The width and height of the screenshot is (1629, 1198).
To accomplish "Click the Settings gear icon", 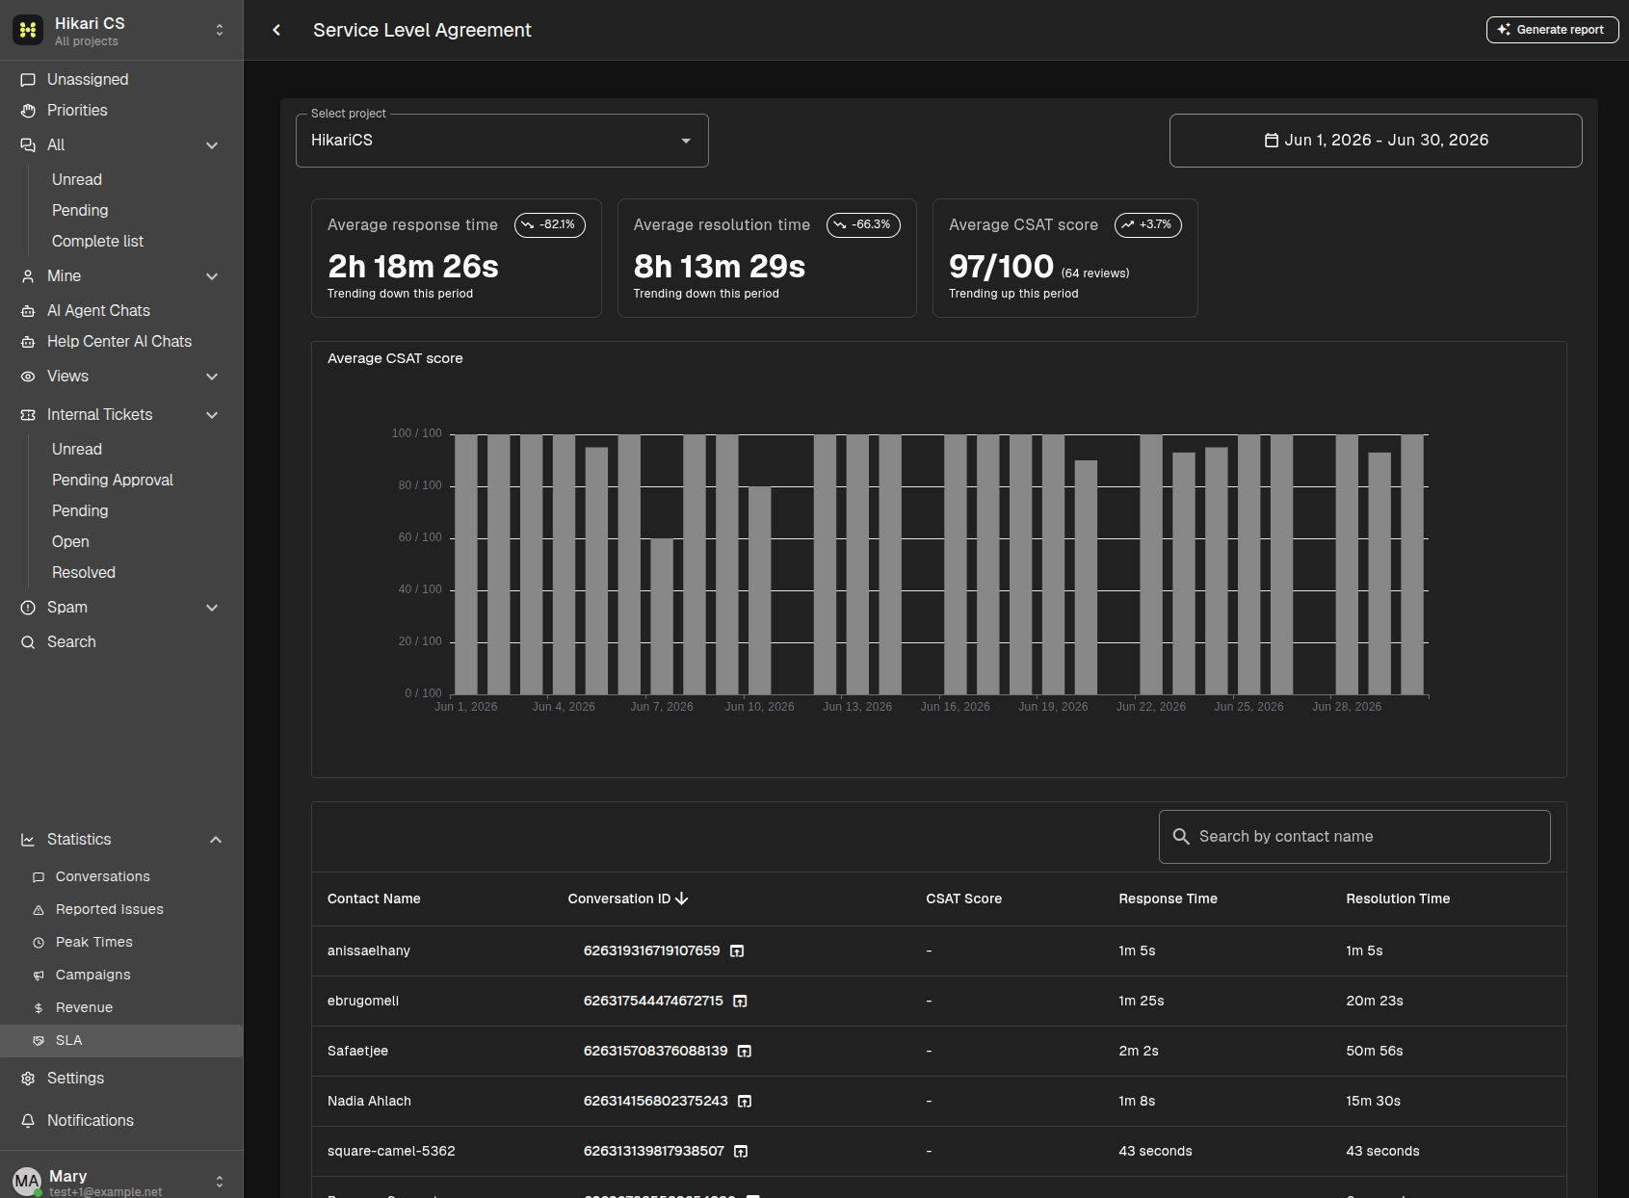I will (x=28, y=1079).
